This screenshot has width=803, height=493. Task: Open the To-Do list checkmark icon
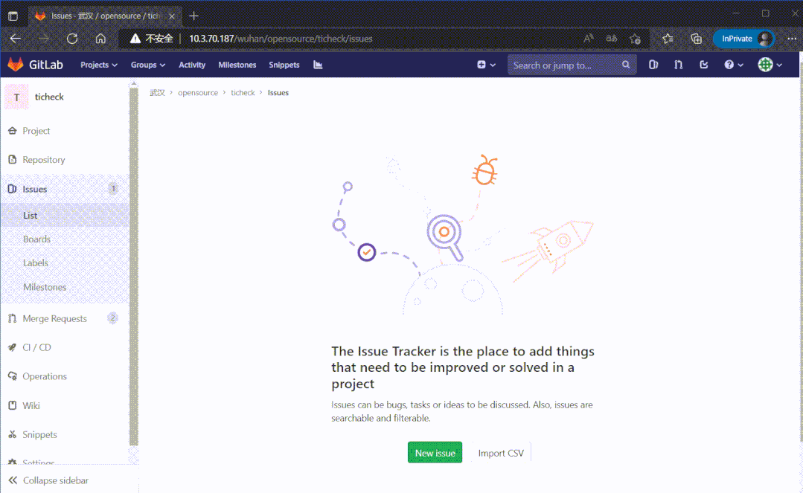pyautogui.click(x=704, y=65)
